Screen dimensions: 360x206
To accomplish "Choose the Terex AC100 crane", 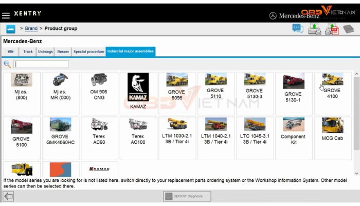I will 138,138.
